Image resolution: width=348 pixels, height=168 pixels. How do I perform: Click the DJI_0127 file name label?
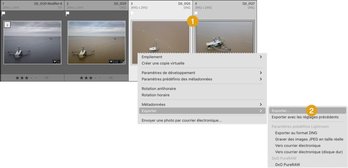tap(248, 4)
